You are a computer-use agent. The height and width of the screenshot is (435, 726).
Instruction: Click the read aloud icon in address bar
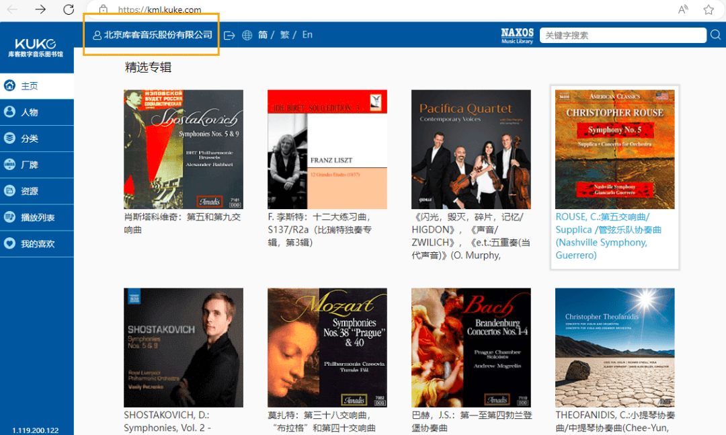pyautogui.click(x=683, y=9)
